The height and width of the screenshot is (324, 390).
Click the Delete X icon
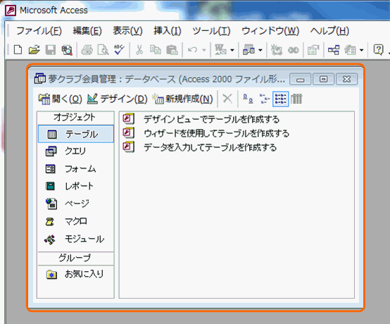[227, 99]
